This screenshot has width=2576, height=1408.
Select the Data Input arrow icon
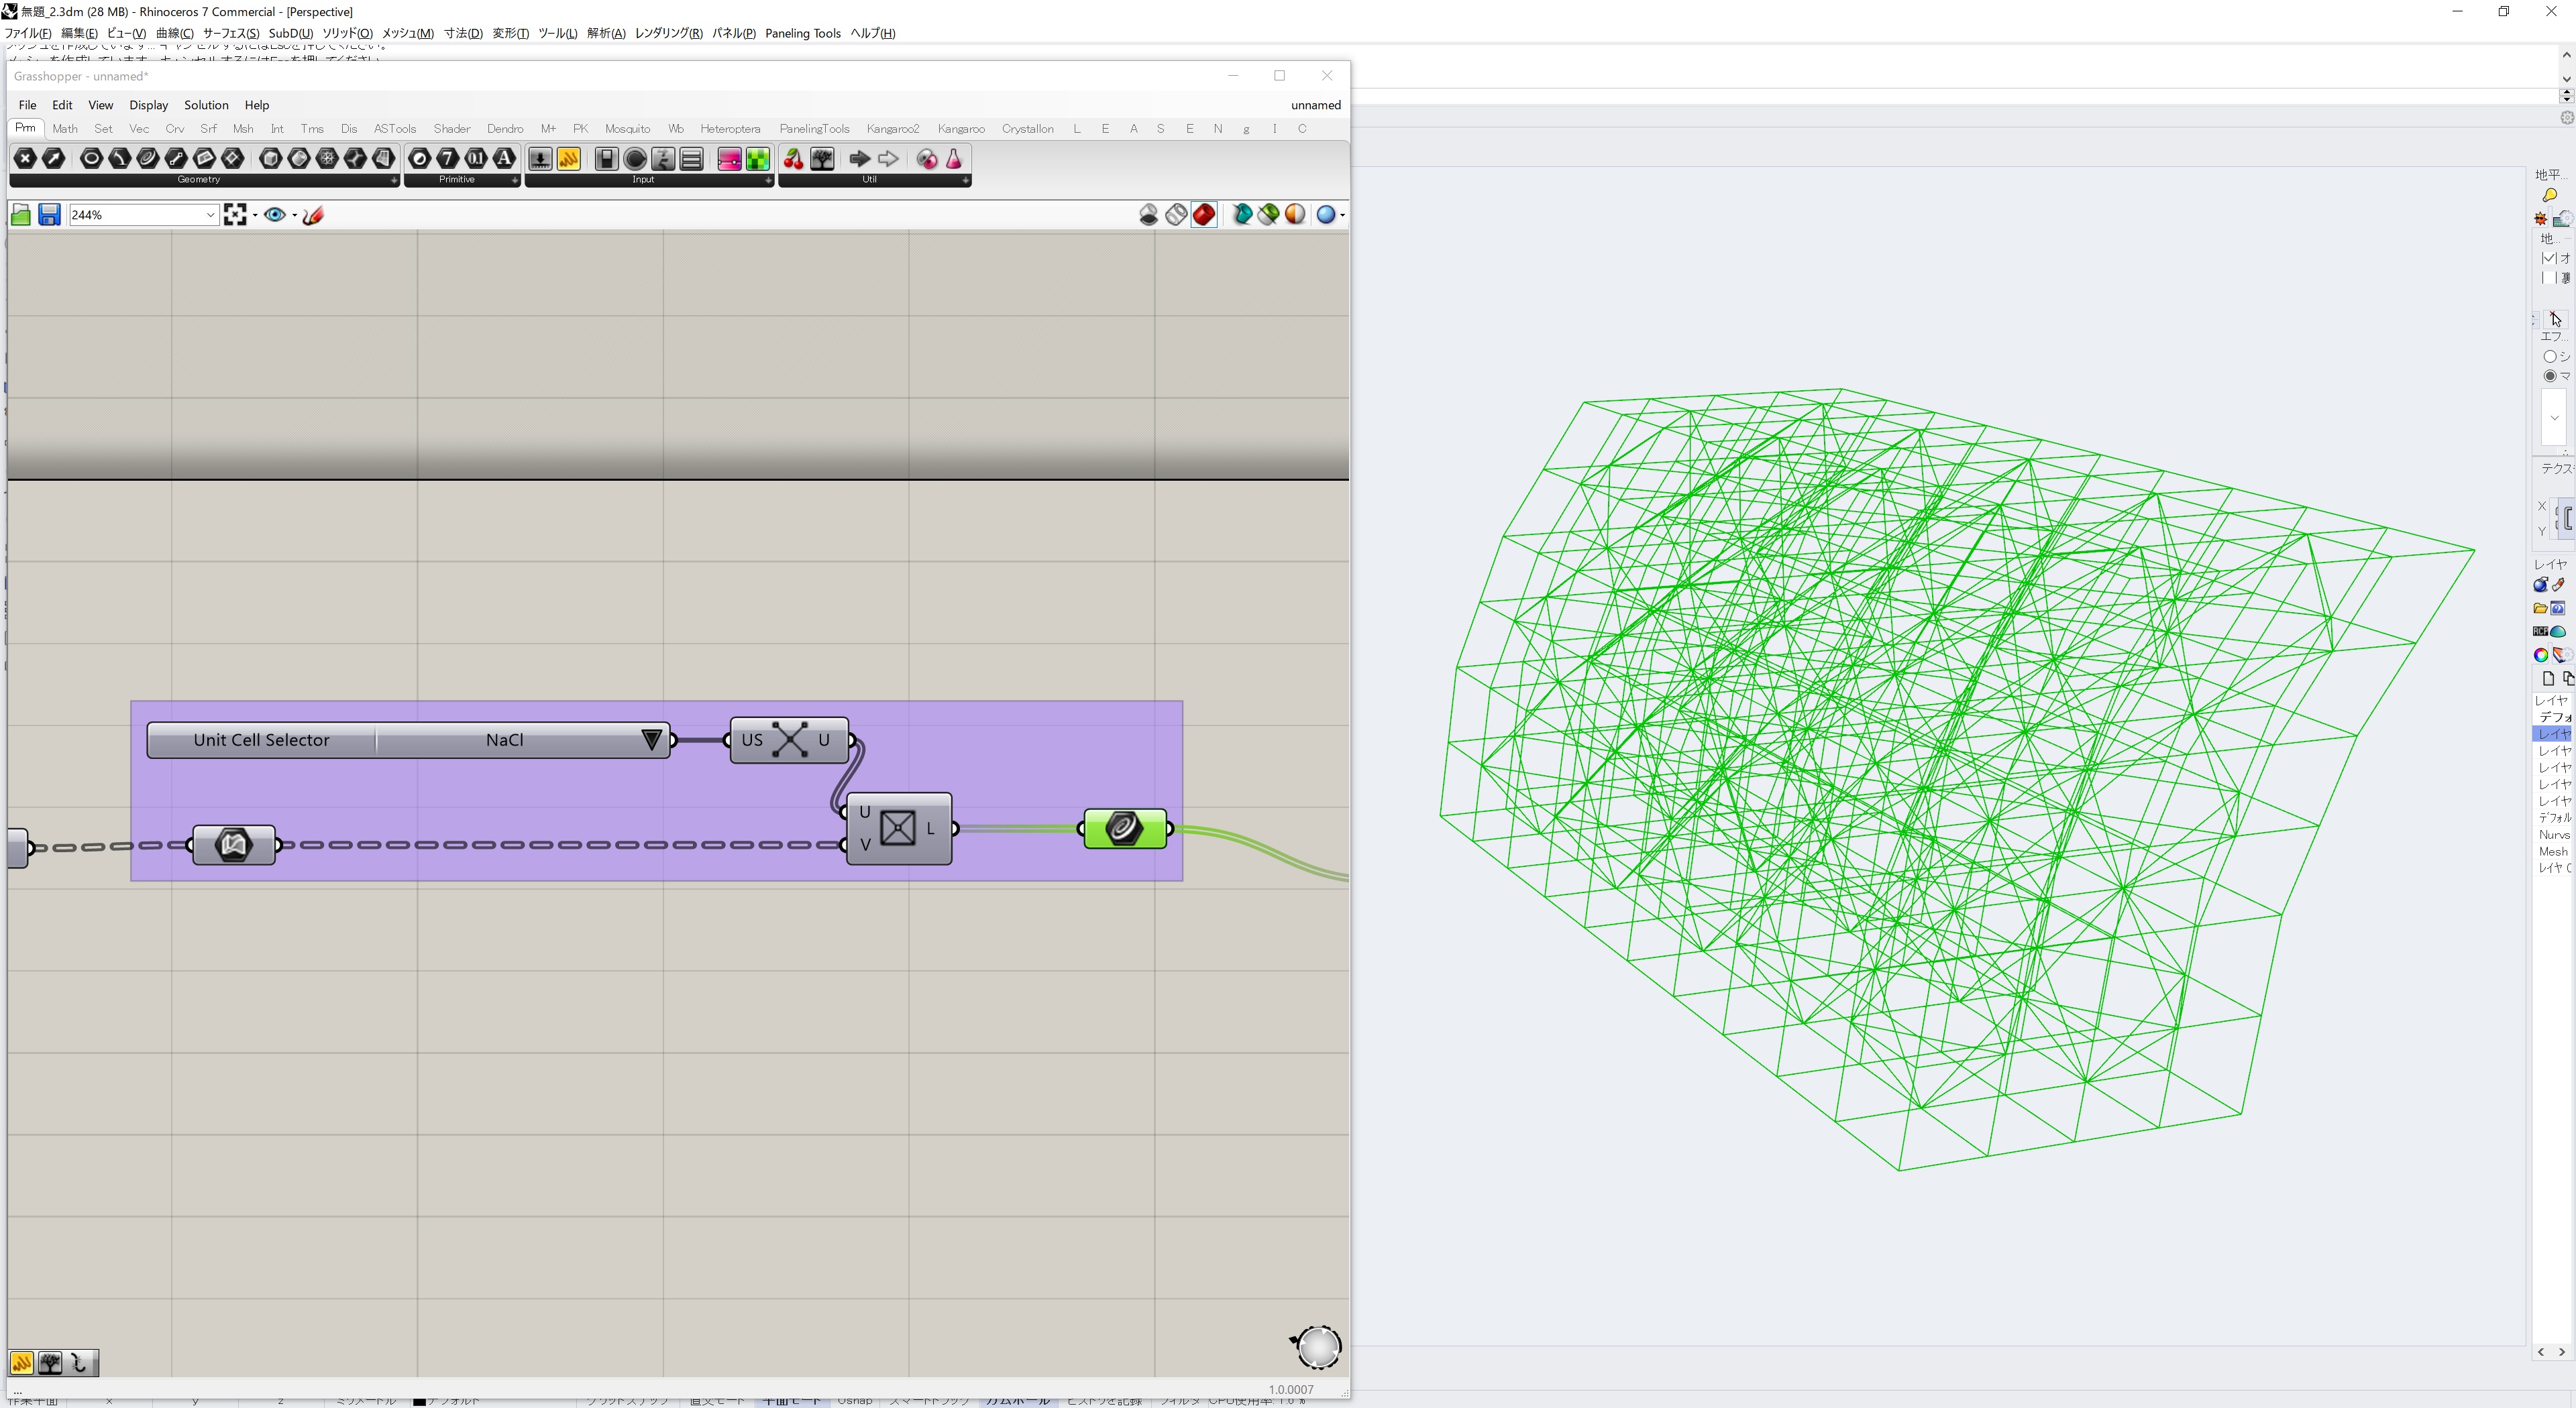tap(860, 159)
